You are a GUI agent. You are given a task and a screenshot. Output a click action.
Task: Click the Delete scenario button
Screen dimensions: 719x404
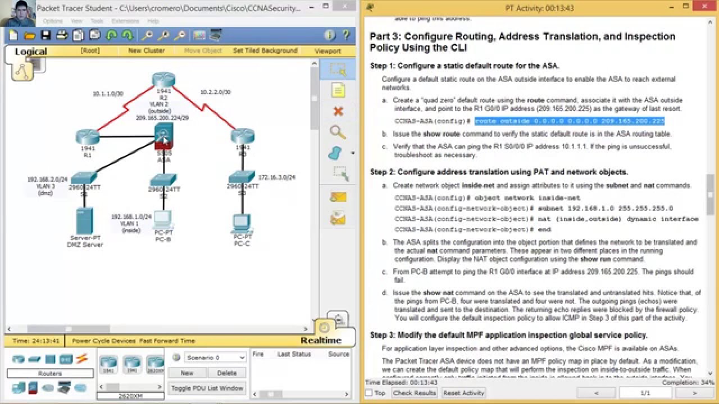(227, 373)
